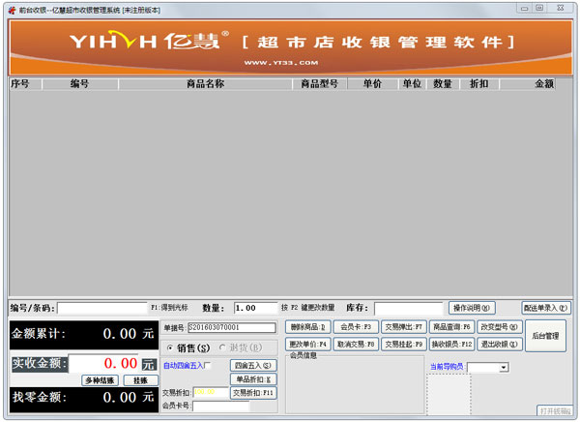This screenshot has height=422, width=580.
Task: Click the 编号 column header
Action: (x=80, y=84)
